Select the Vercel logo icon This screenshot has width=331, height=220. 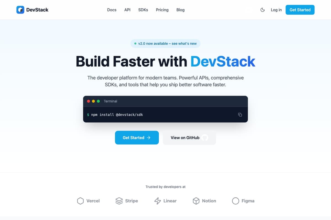pyautogui.click(x=80, y=201)
